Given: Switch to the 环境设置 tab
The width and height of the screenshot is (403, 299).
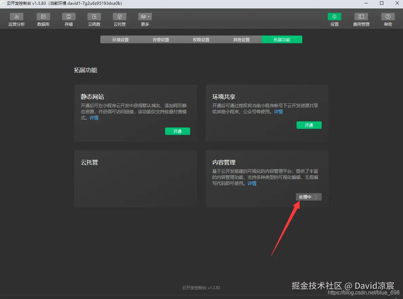Looking at the screenshot, I should click(121, 39).
